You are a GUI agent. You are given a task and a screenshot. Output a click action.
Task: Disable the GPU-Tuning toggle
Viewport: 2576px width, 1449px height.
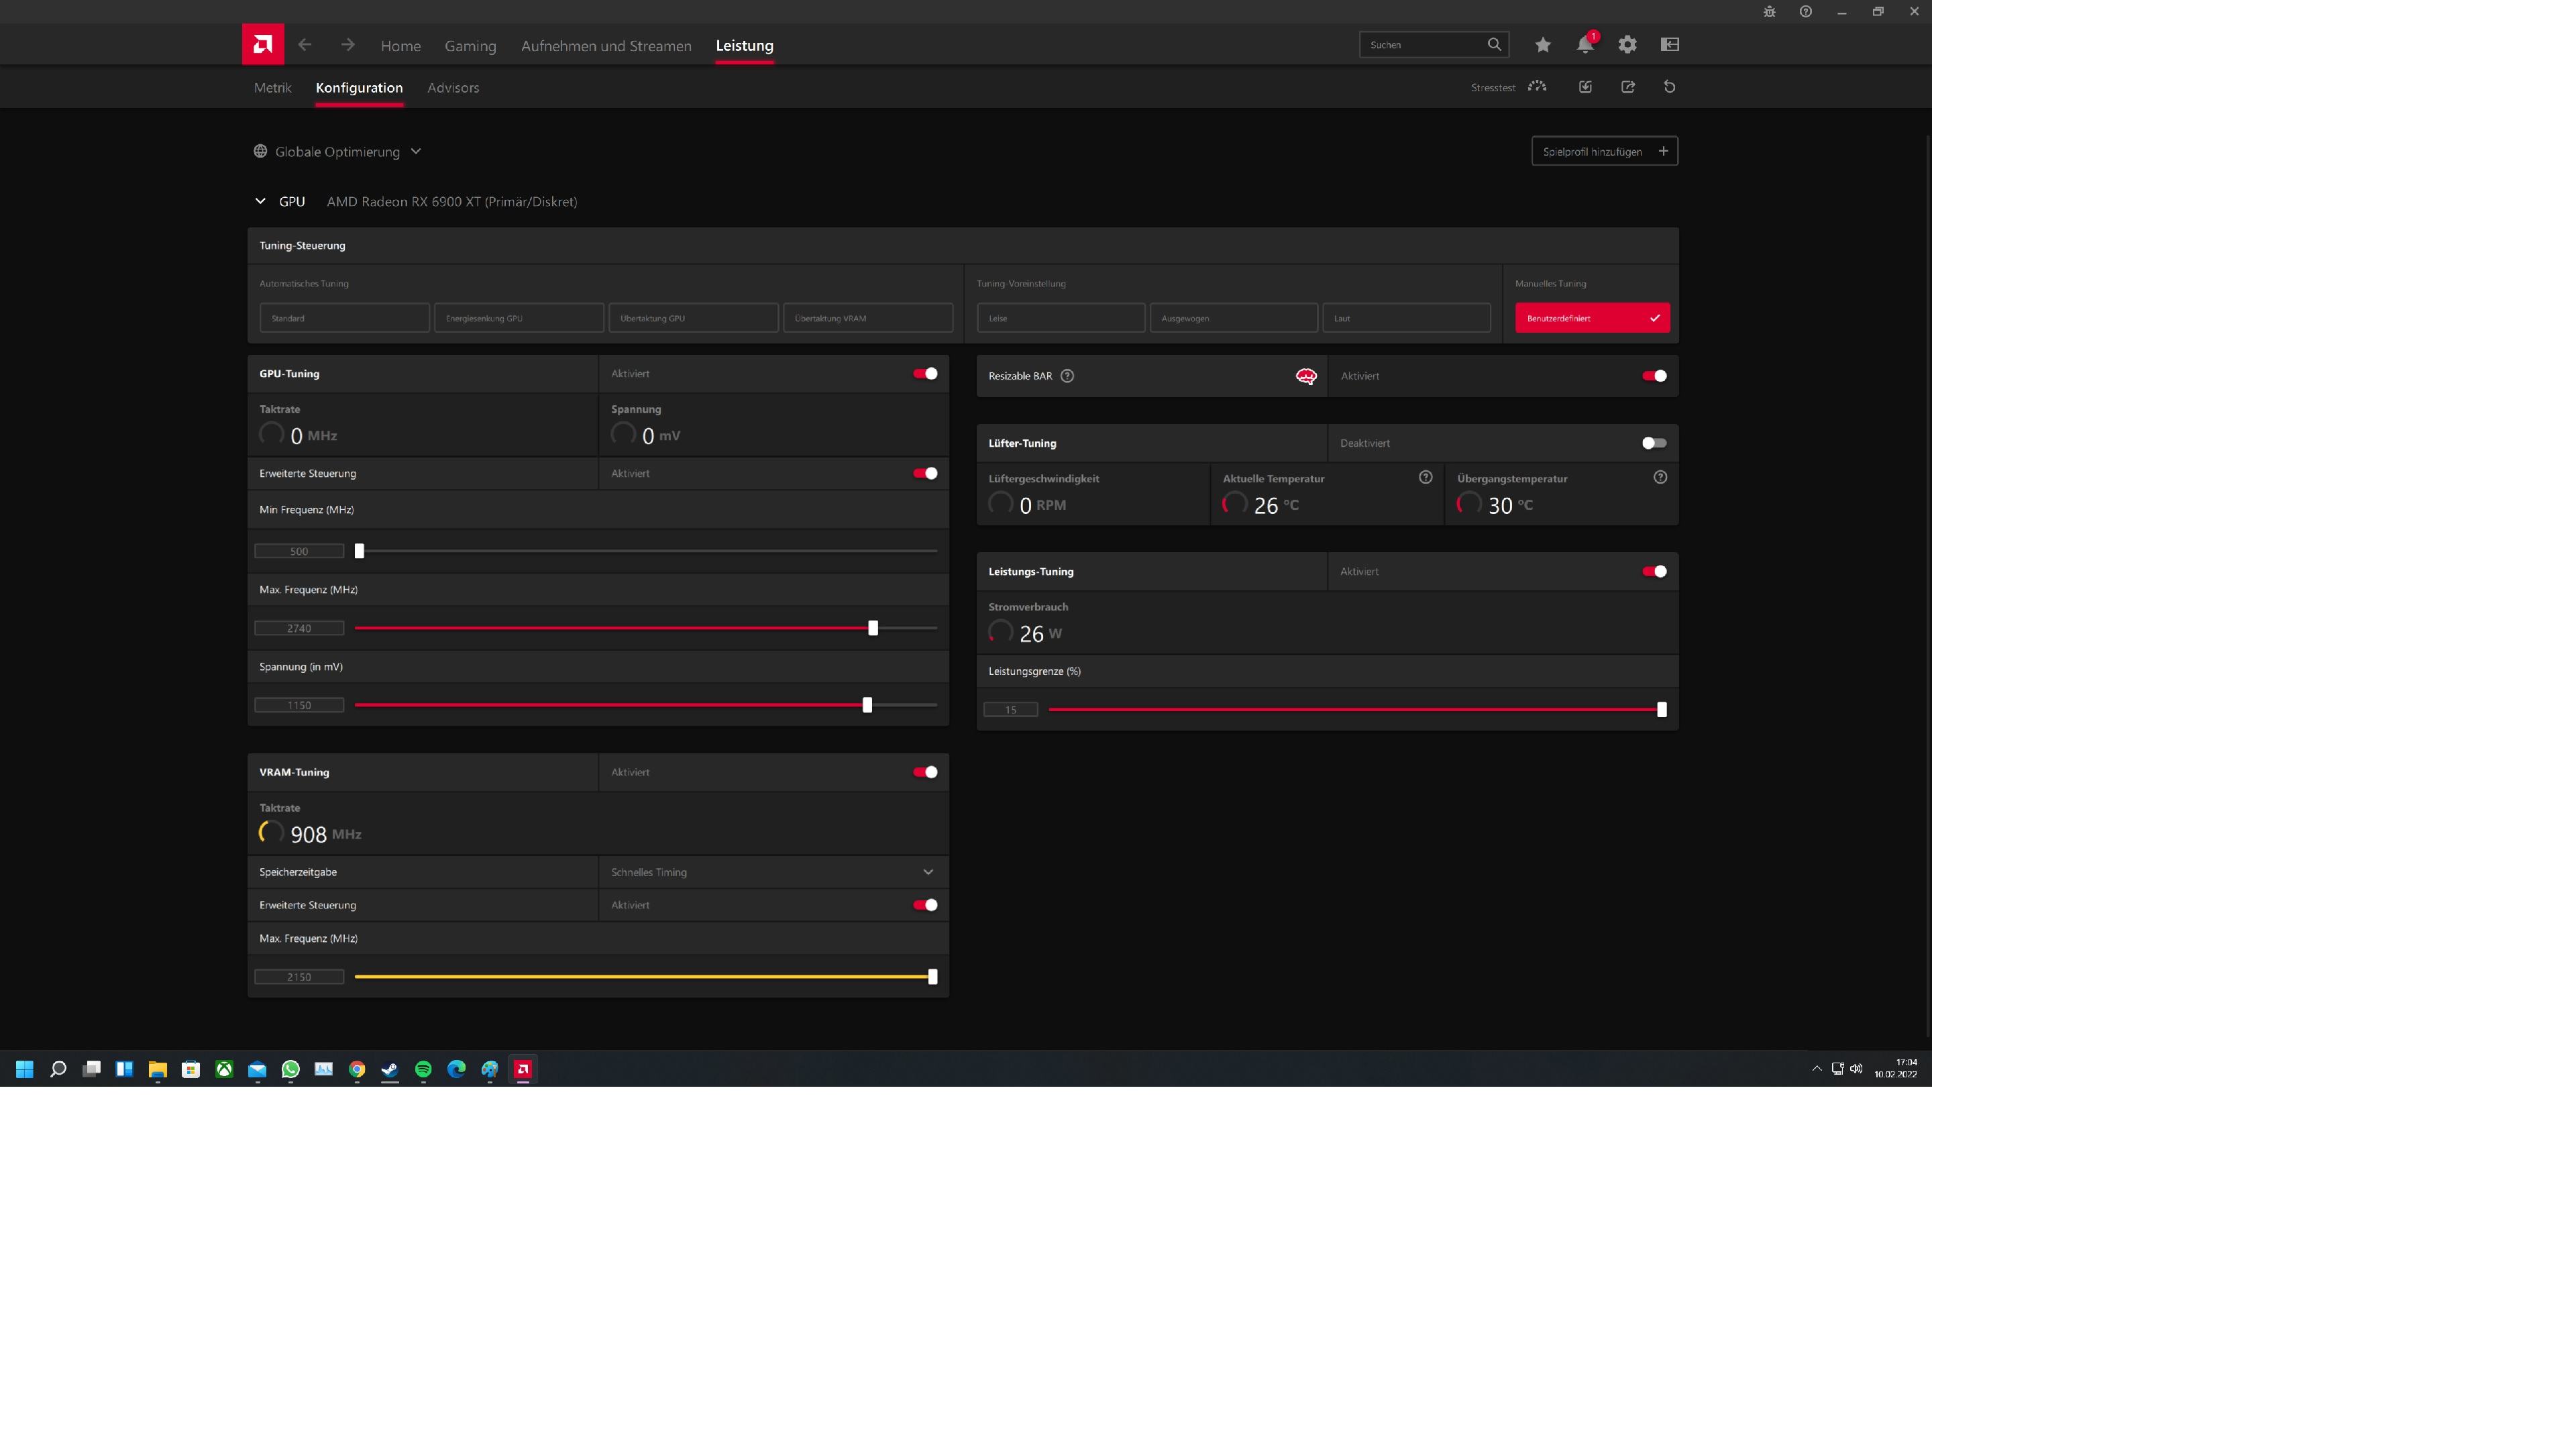[925, 374]
